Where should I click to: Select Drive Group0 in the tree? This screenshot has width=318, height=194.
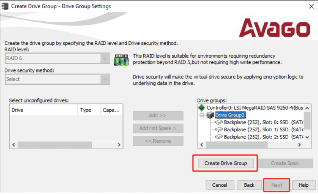(x=230, y=115)
